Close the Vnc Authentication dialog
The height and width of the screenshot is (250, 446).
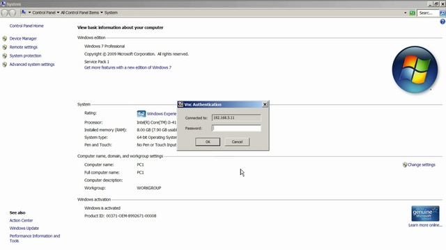pos(265,104)
